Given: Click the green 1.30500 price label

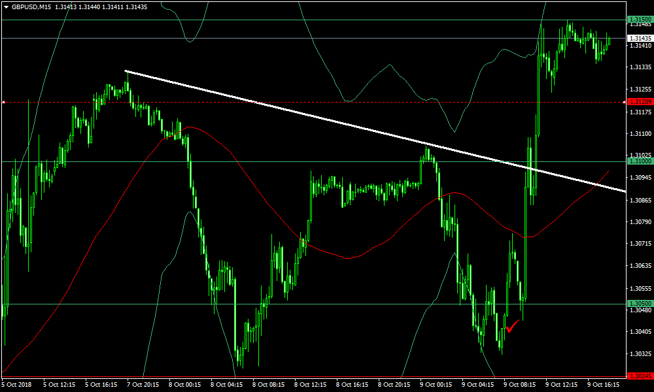Looking at the screenshot, I should coord(640,304).
